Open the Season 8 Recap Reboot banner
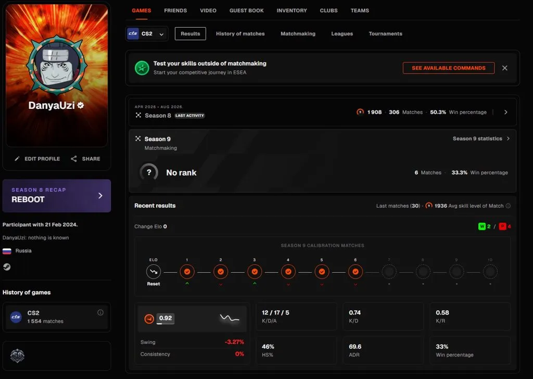Viewport: 533px width, 379px height. coord(57,196)
